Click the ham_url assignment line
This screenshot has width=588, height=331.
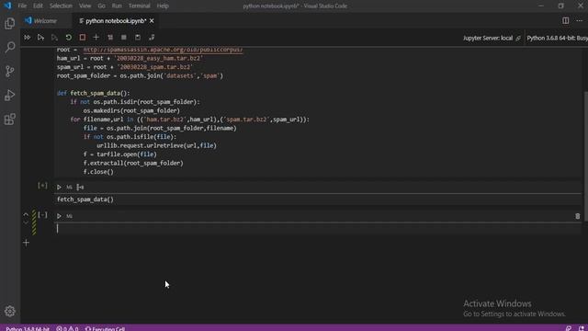tap(130, 59)
